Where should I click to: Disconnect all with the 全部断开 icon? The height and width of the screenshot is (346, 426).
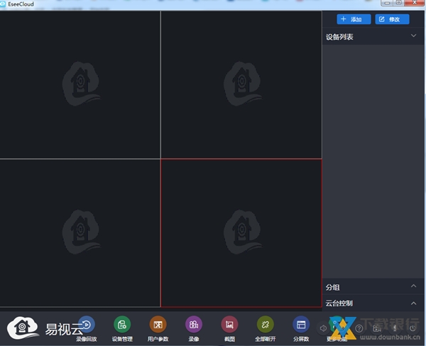pos(266,325)
